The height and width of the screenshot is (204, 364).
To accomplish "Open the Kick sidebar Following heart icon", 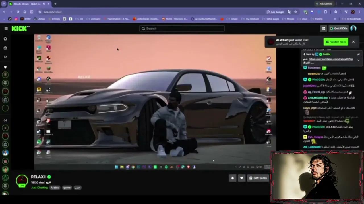I will (x=5, y=57).
